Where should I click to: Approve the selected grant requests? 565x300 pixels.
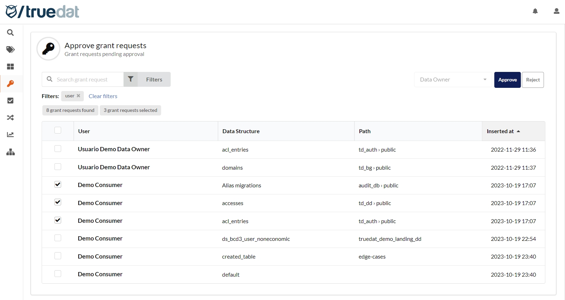coord(507,80)
